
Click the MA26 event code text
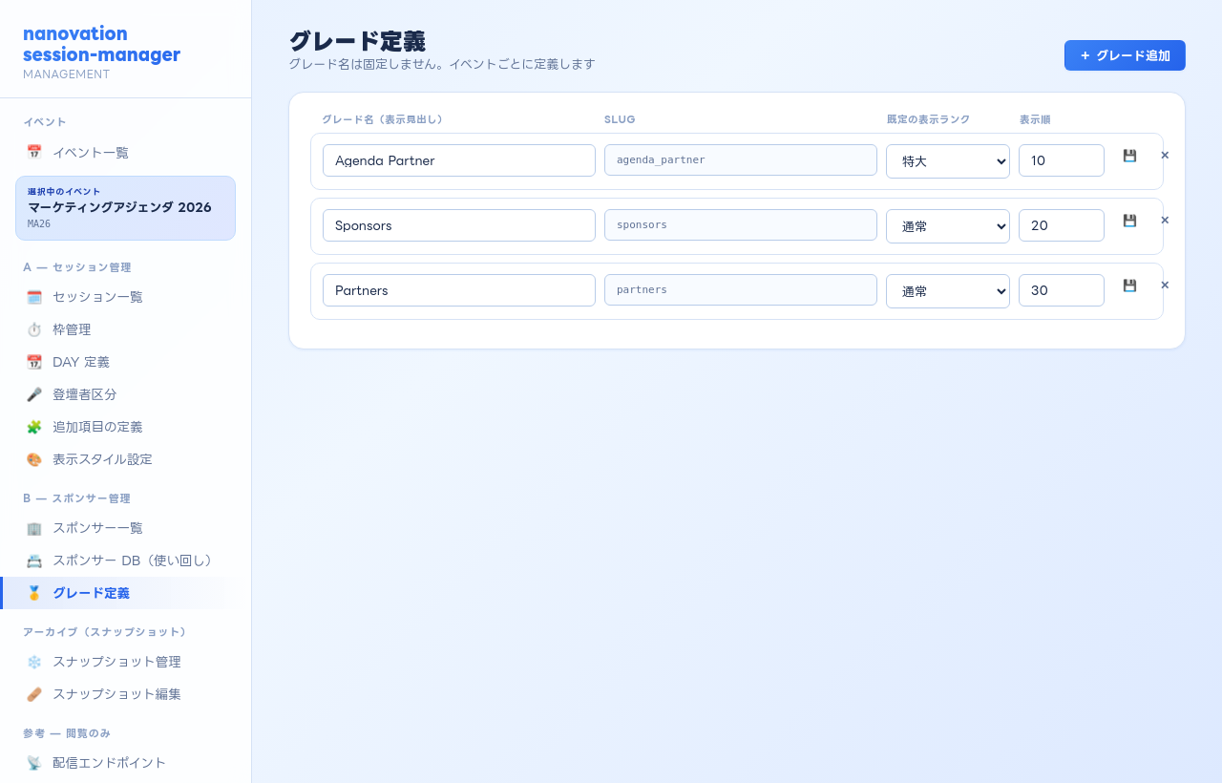pyautogui.click(x=39, y=224)
